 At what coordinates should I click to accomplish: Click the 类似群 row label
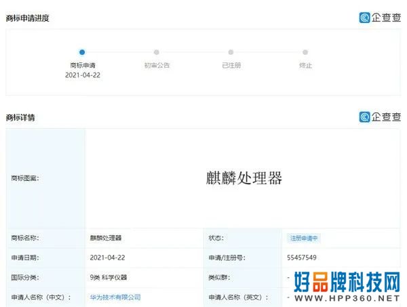pyautogui.click(x=219, y=277)
